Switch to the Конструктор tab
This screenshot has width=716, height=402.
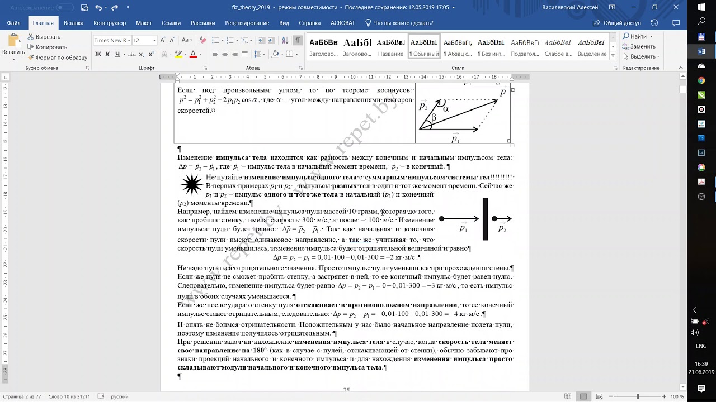click(x=110, y=23)
